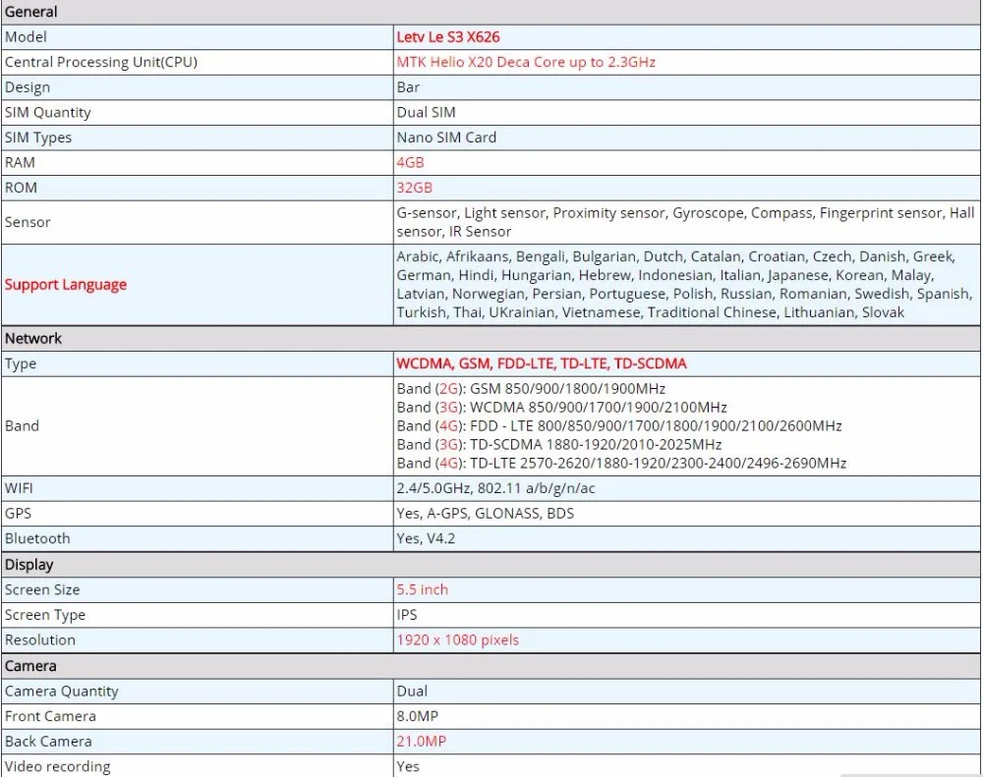Screen dimensions: 983x777
Task: Select 'WCDMA, GSM, FDD-LTE, TD-LTE, TD-SCDMA' text
Action: (542, 363)
